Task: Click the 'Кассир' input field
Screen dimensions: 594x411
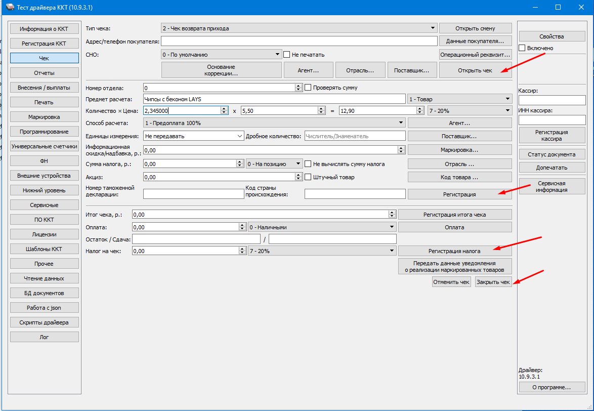Action: click(552, 100)
